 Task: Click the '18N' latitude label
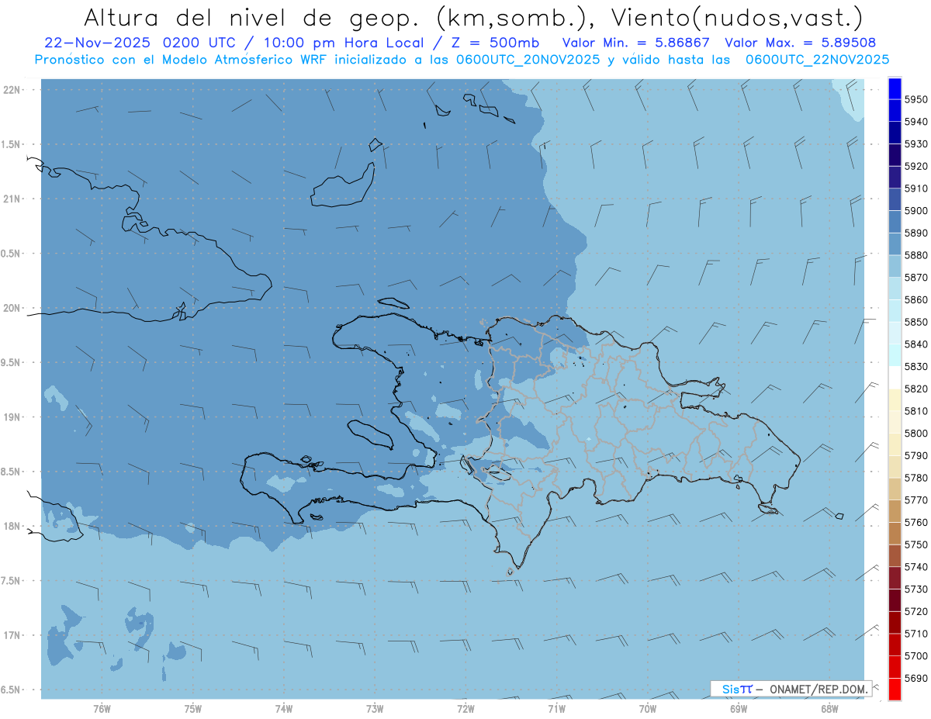12,526
